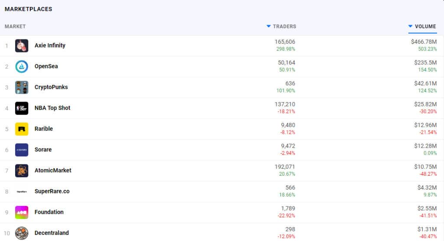Sort table by Traders column arrow
444x241 pixels.
269,26
